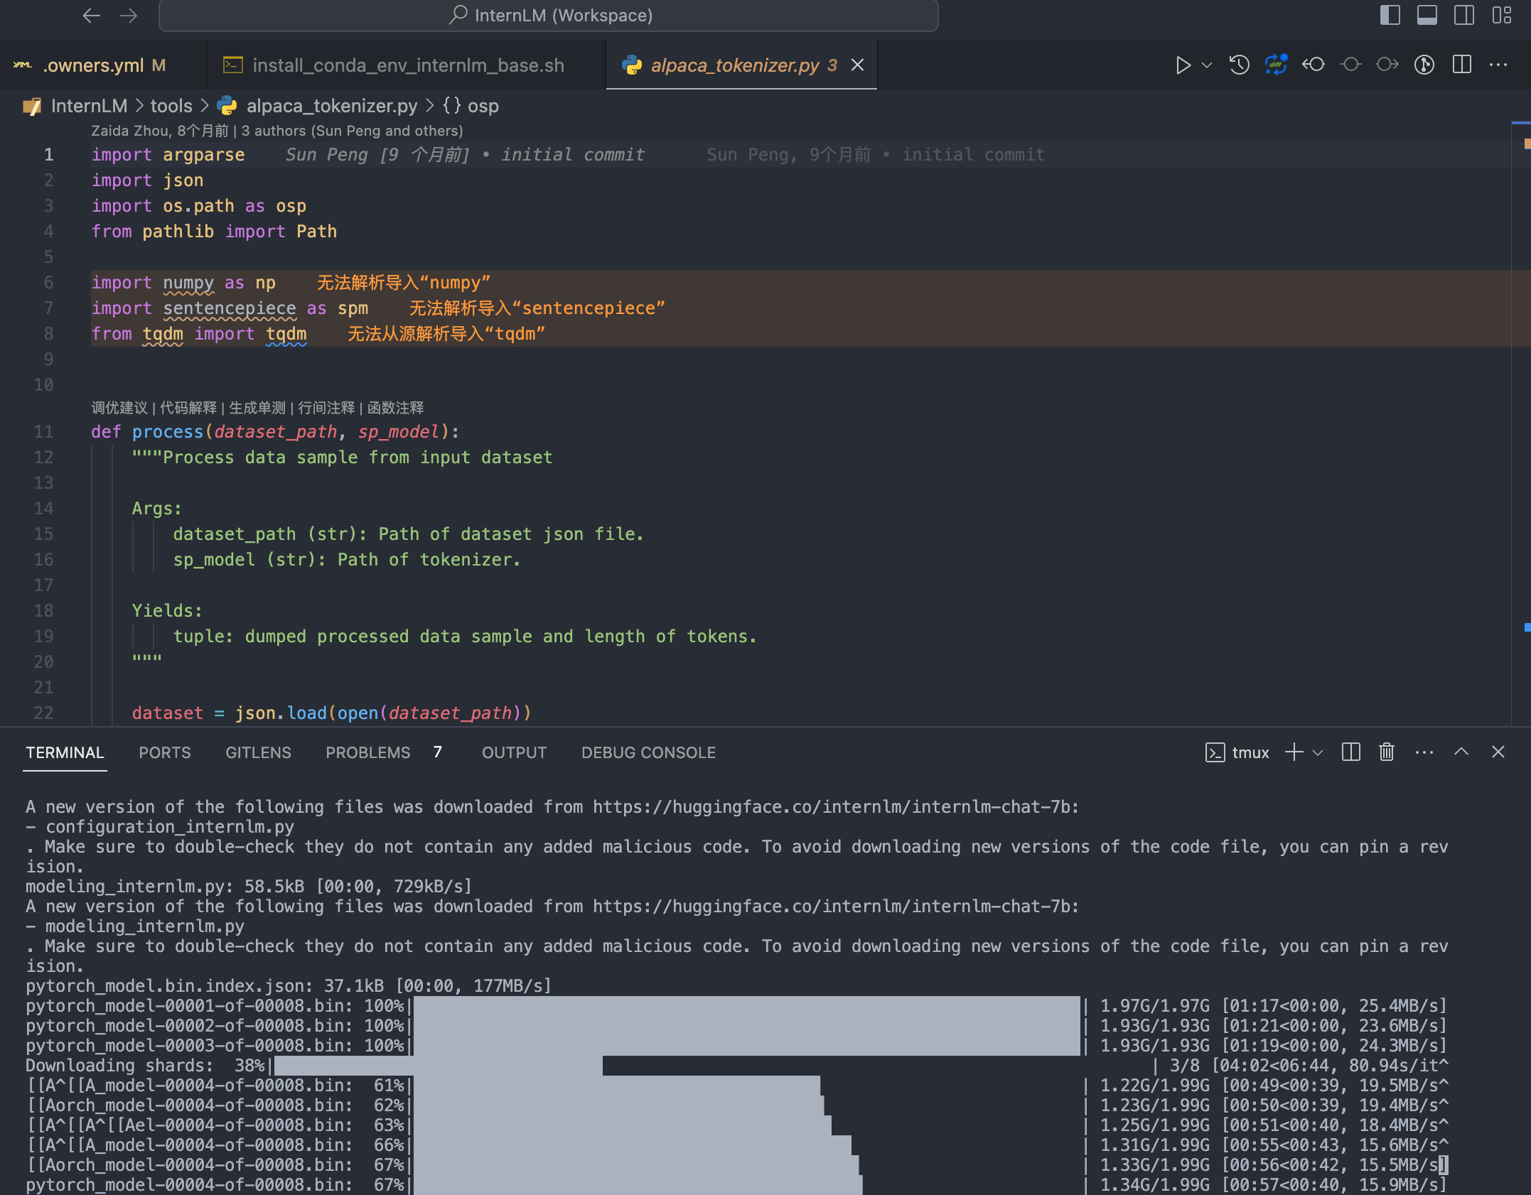Click the tools folder in the breadcrumb

pos(171,106)
